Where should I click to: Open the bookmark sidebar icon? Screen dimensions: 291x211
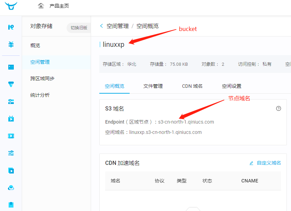(11, 205)
